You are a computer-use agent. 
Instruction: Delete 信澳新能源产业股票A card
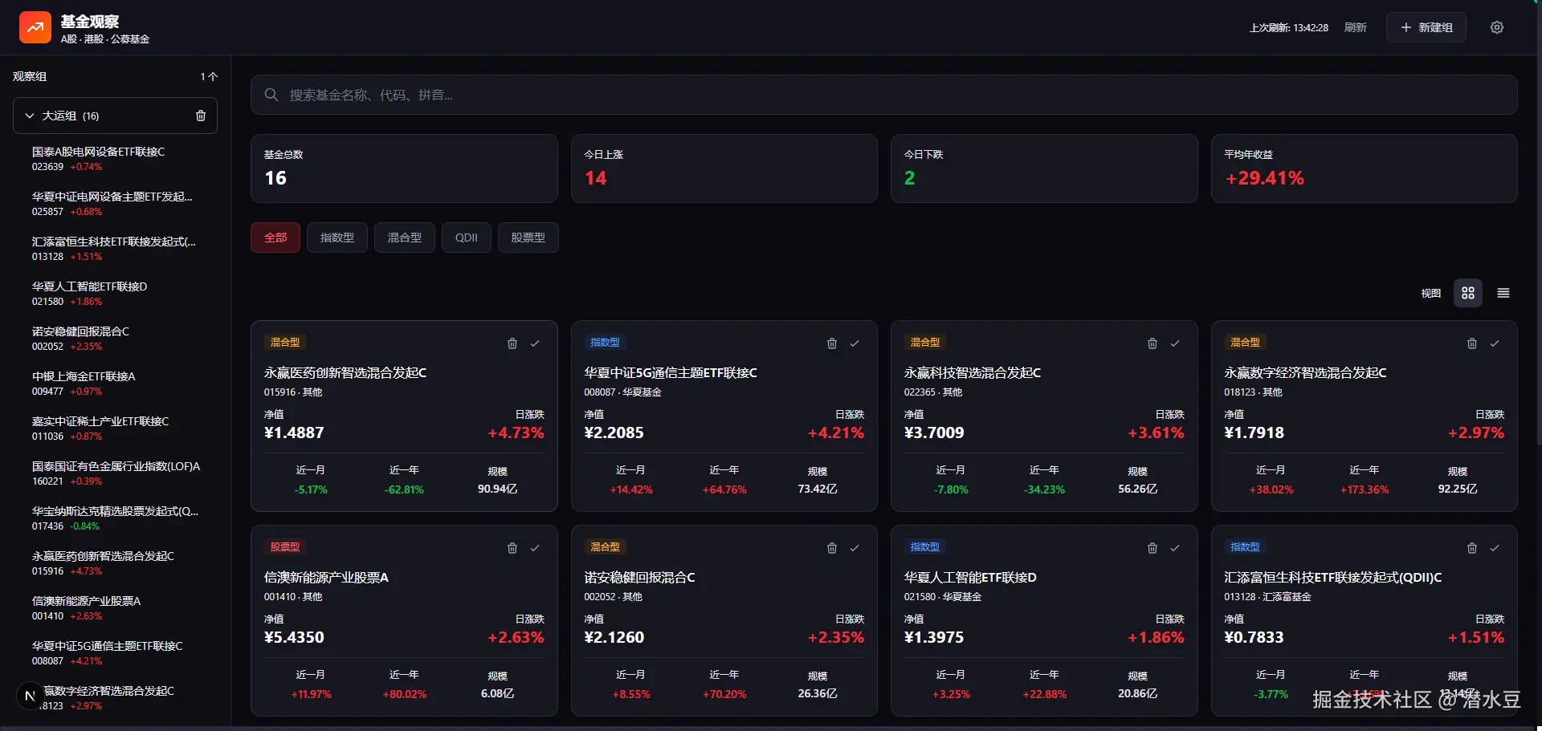click(x=512, y=548)
